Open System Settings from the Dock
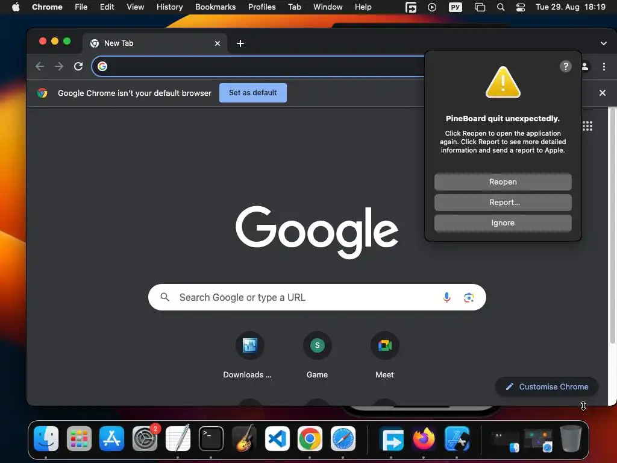This screenshot has width=617, height=463. pos(145,438)
